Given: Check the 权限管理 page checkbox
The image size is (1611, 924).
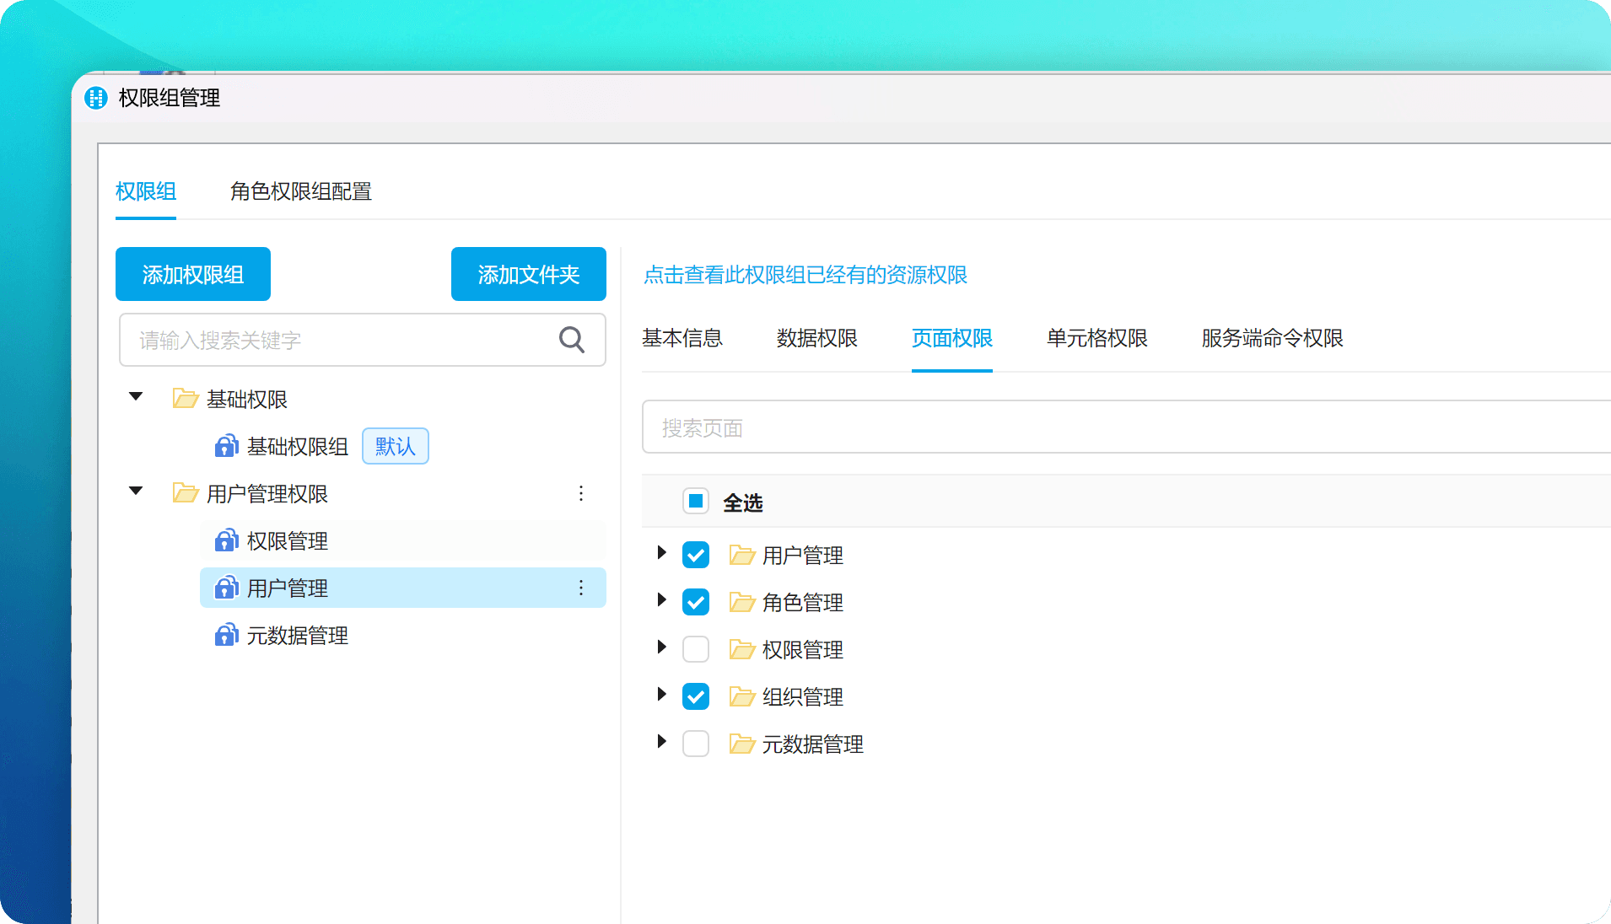Looking at the screenshot, I should pos(696,649).
